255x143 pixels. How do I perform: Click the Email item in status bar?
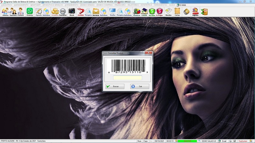click(224, 141)
